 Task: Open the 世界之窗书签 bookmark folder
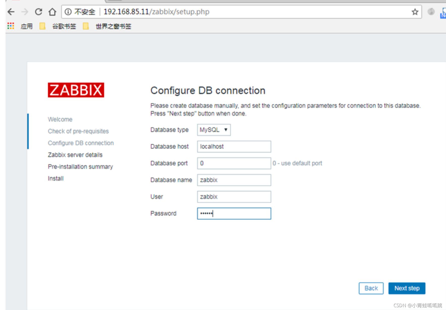click(x=107, y=26)
